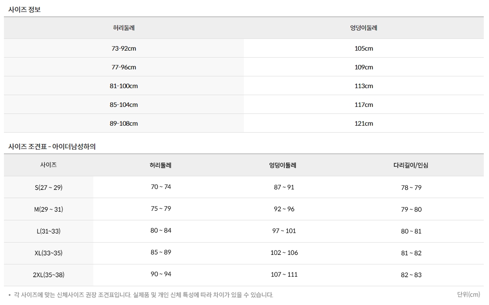Select the M(29 ~ 31) size row
Screen dimensions: 489x305
(48, 209)
